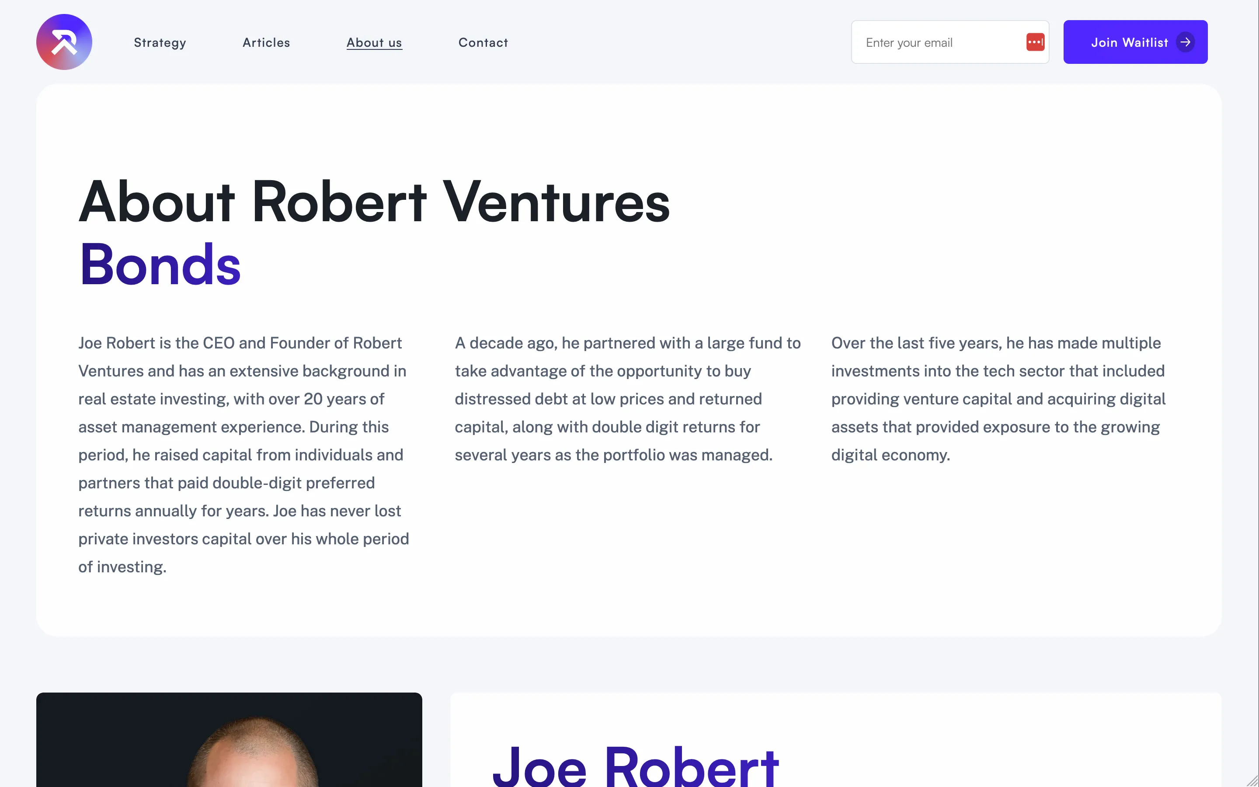The height and width of the screenshot is (787, 1259).
Task: Select the underlined About us navigation link
Action: point(374,43)
